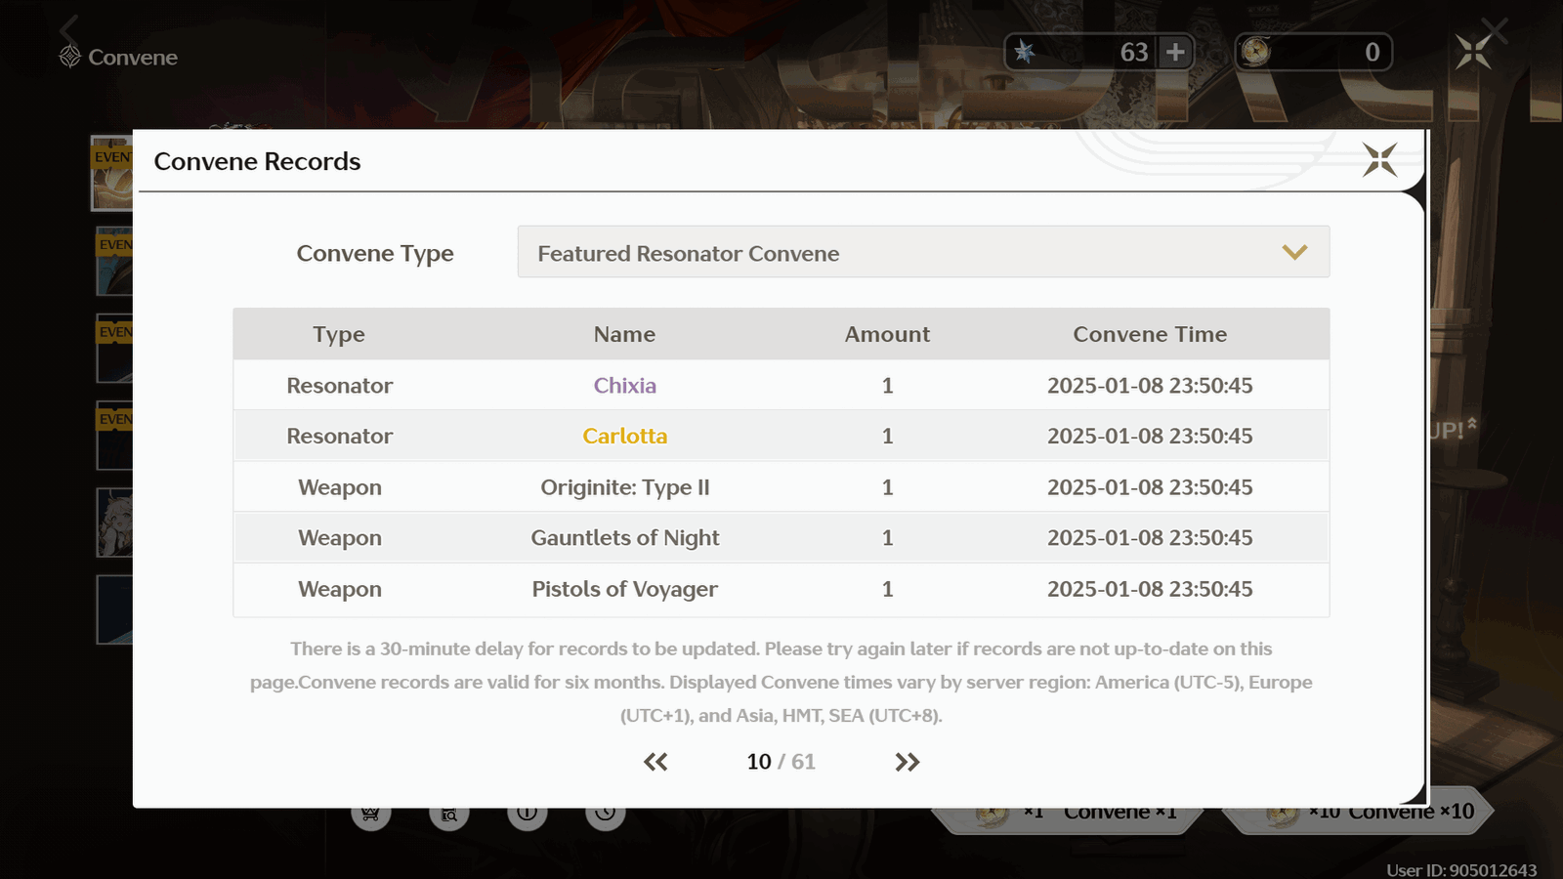Click the Carlotta resonator name
The width and height of the screenshot is (1563, 879).
point(625,437)
